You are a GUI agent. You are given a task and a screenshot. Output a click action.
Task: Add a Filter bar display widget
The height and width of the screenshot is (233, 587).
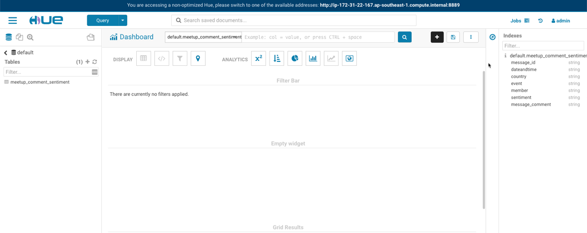[x=180, y=58]
